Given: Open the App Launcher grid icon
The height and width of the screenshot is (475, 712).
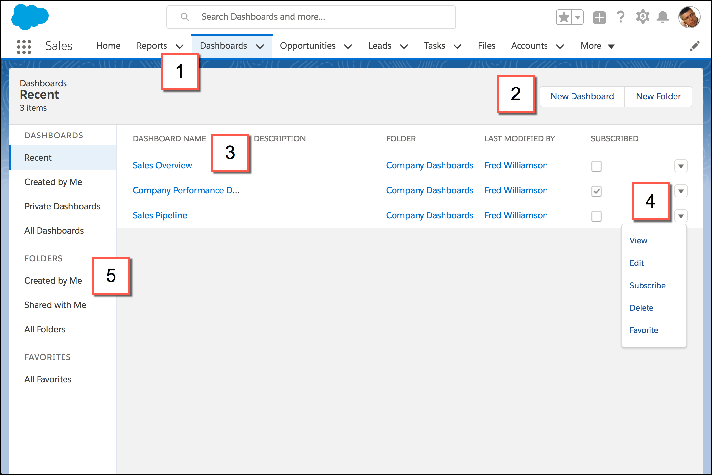Looking at the screenshot, I should tap(24, 47).
